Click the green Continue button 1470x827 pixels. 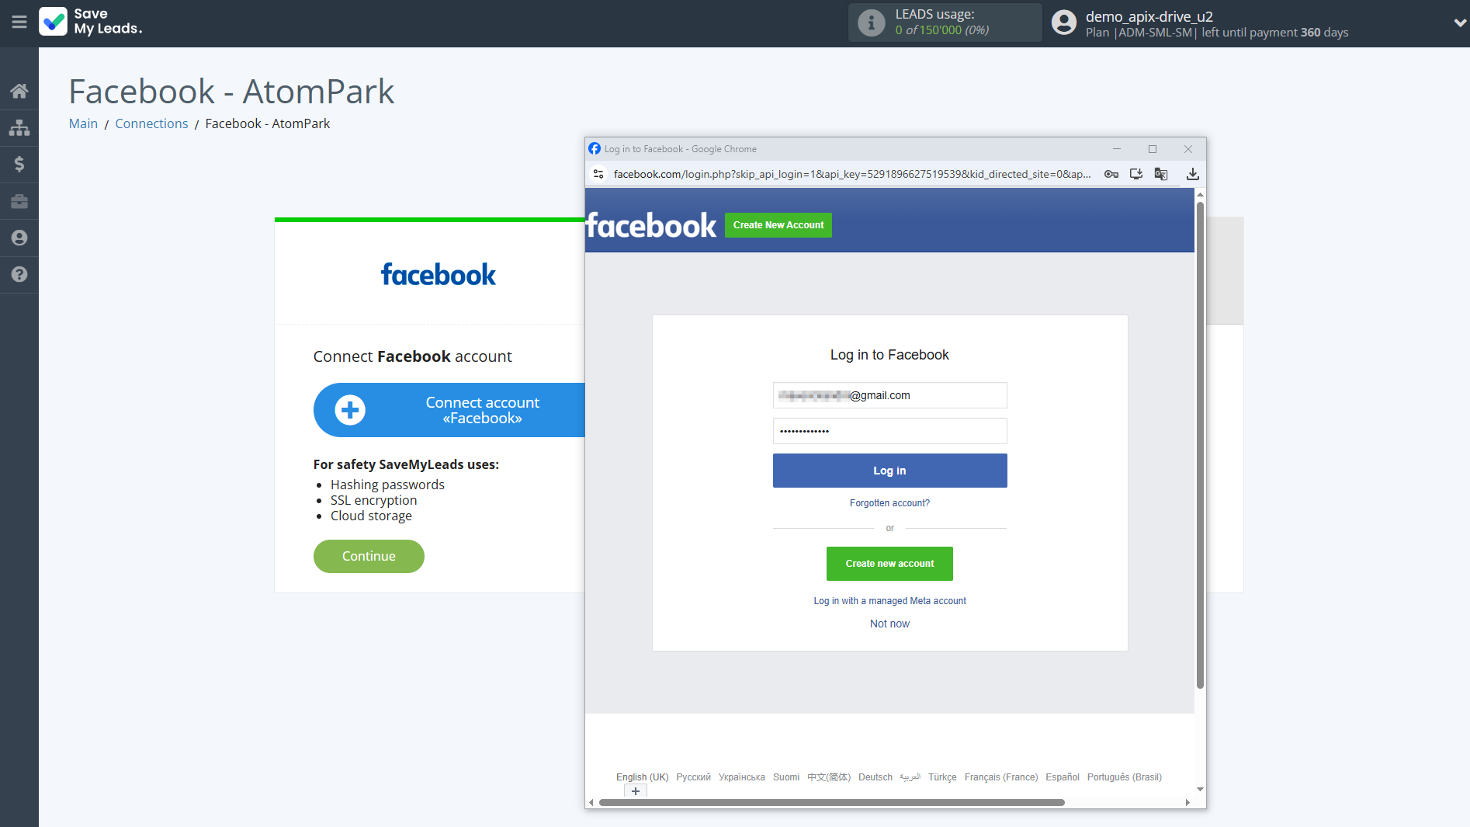click(x=369, y=556)
